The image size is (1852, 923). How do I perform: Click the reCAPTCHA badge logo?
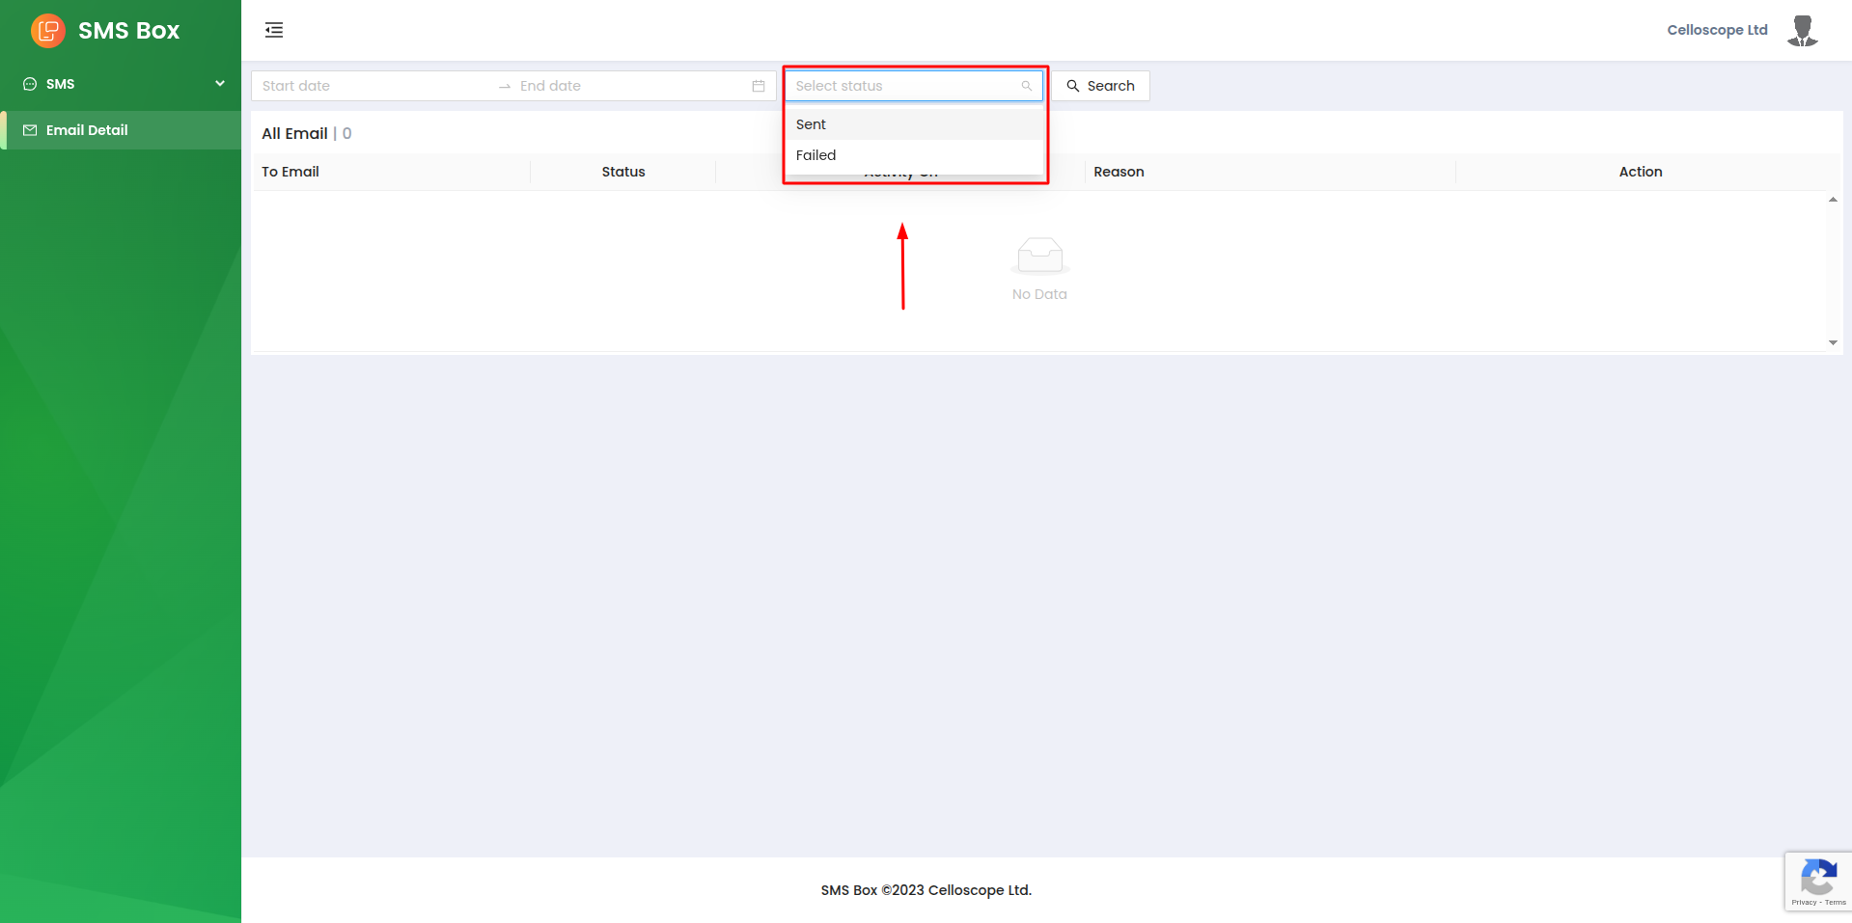pyautogui.click(x=1818, y=878)
